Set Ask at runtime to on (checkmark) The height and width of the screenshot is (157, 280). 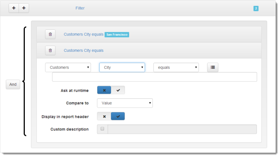pyautogui.click(x=118, y=90)
